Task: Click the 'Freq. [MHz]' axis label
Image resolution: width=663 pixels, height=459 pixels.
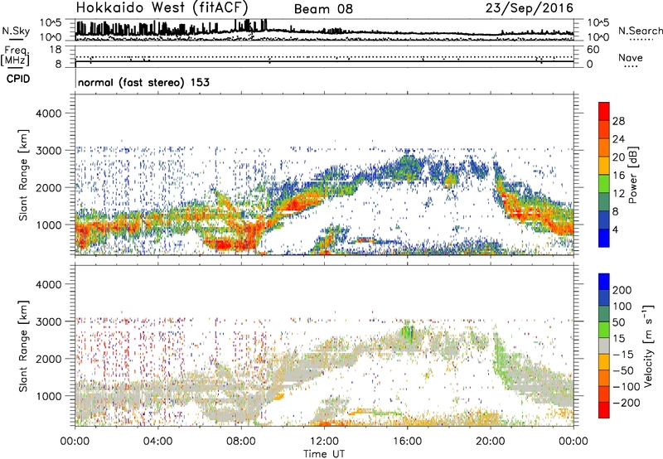Action: [x=15, y=56]
